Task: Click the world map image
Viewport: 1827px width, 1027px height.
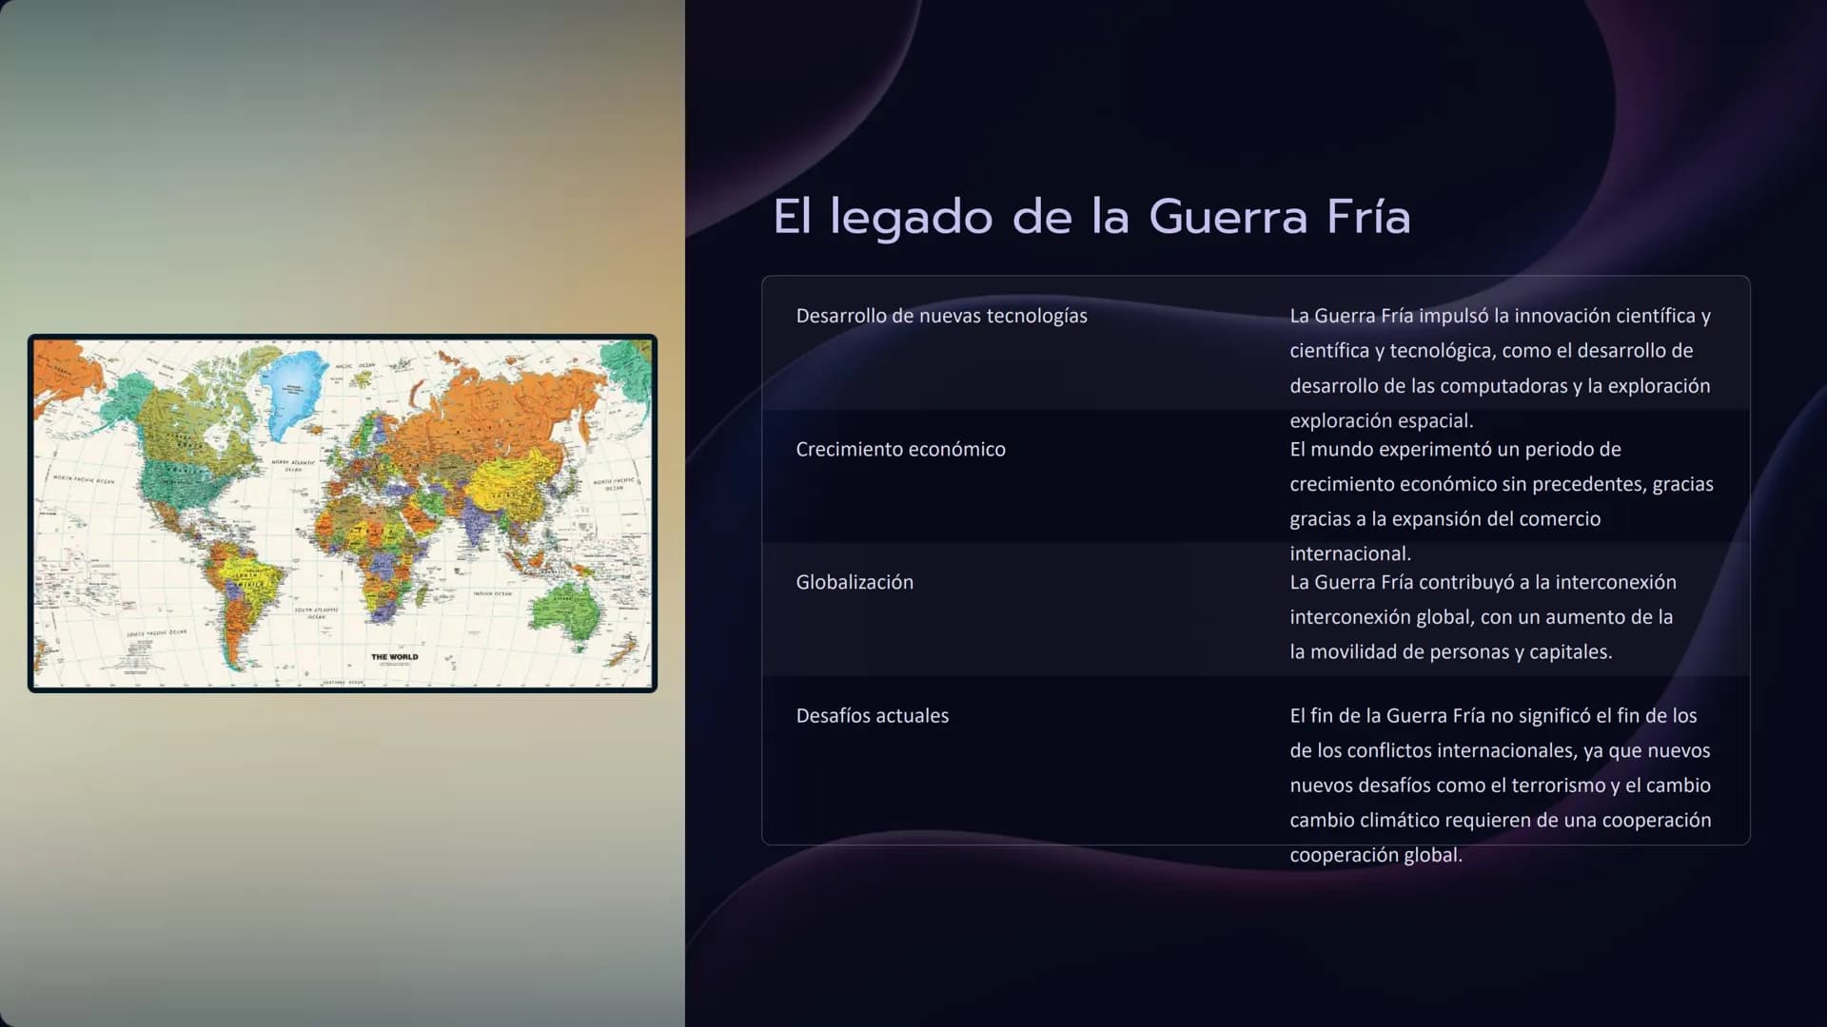Action: 343,513
